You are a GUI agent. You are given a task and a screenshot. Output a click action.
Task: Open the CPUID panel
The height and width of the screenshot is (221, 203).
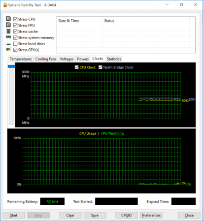[126, 215]
